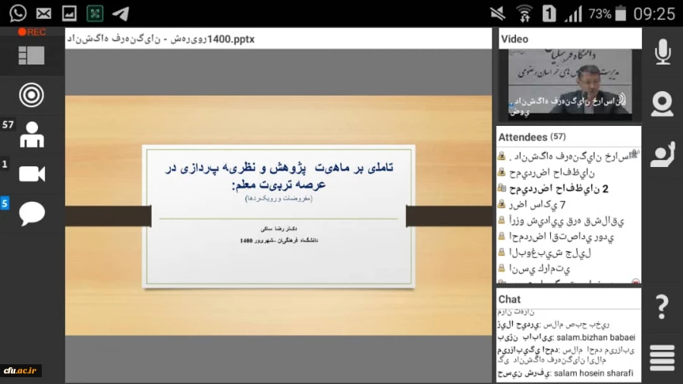This screenshot has height=384, width=683.
Task: Select the presenter video thumbnail
Action: [x=570, y=84]
